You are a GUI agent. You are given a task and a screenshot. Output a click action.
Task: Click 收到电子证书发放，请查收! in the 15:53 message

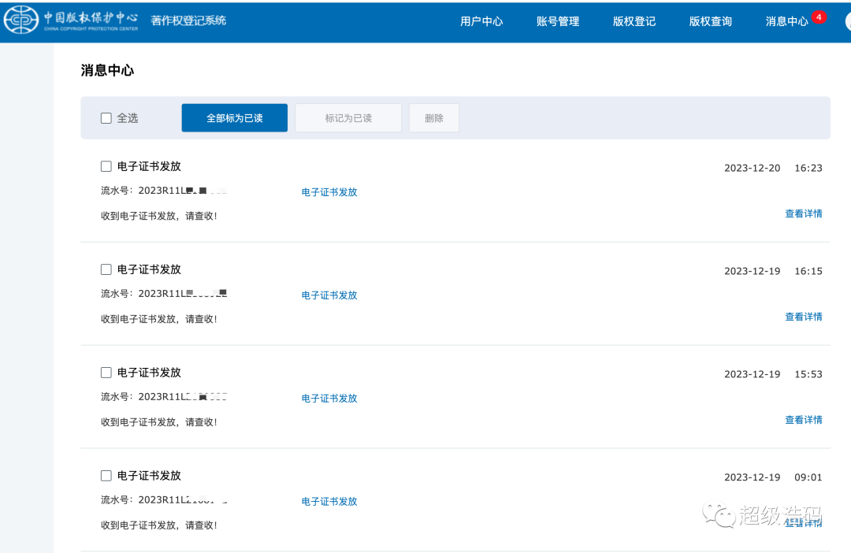[159, 422]
